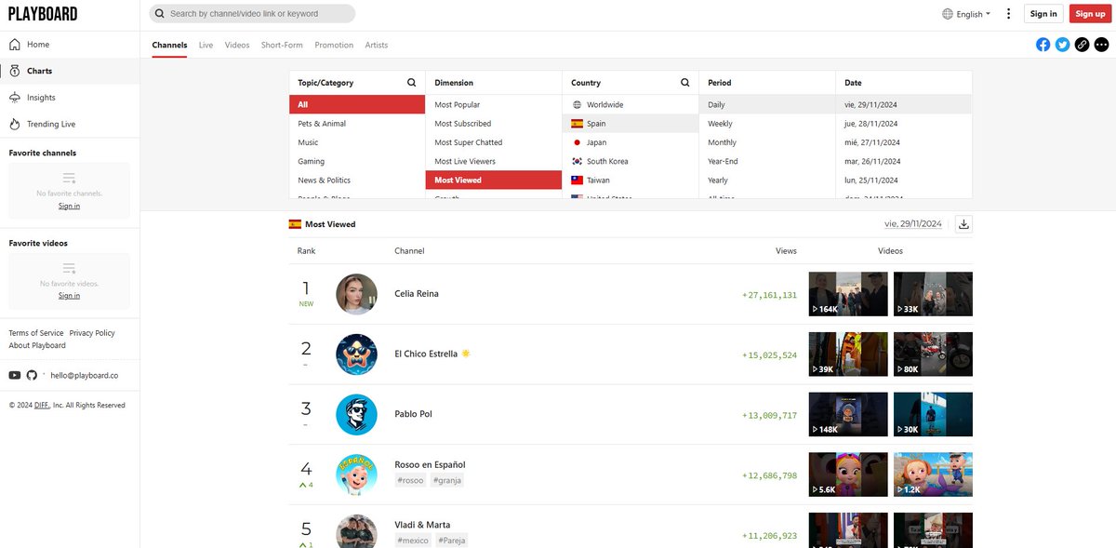Select Worldwide in Country list
The width and height of the screenshot is (1116, 548).
631,105
